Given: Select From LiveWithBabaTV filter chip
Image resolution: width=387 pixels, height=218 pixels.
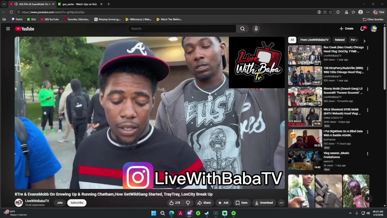Looking at the screenshot, I should coord(314,40).
